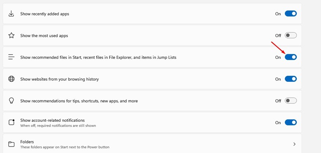The height and width of the screenshot is (153, 321).
Task: Click the On status beside recommended files
Action: [278, 57]
